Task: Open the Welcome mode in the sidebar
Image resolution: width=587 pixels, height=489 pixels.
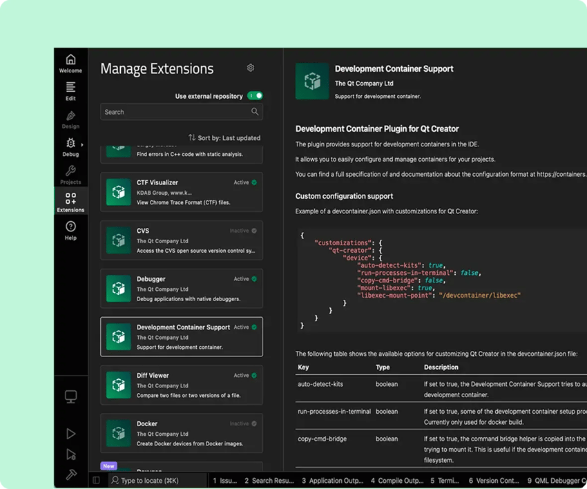Action: pos(70,59)
